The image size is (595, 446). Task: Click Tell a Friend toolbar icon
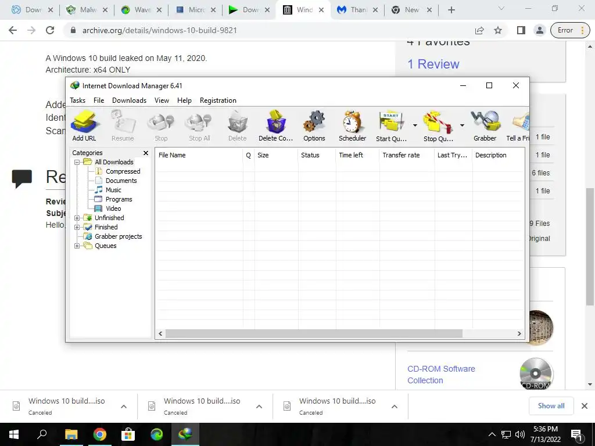tap(518, 126)
